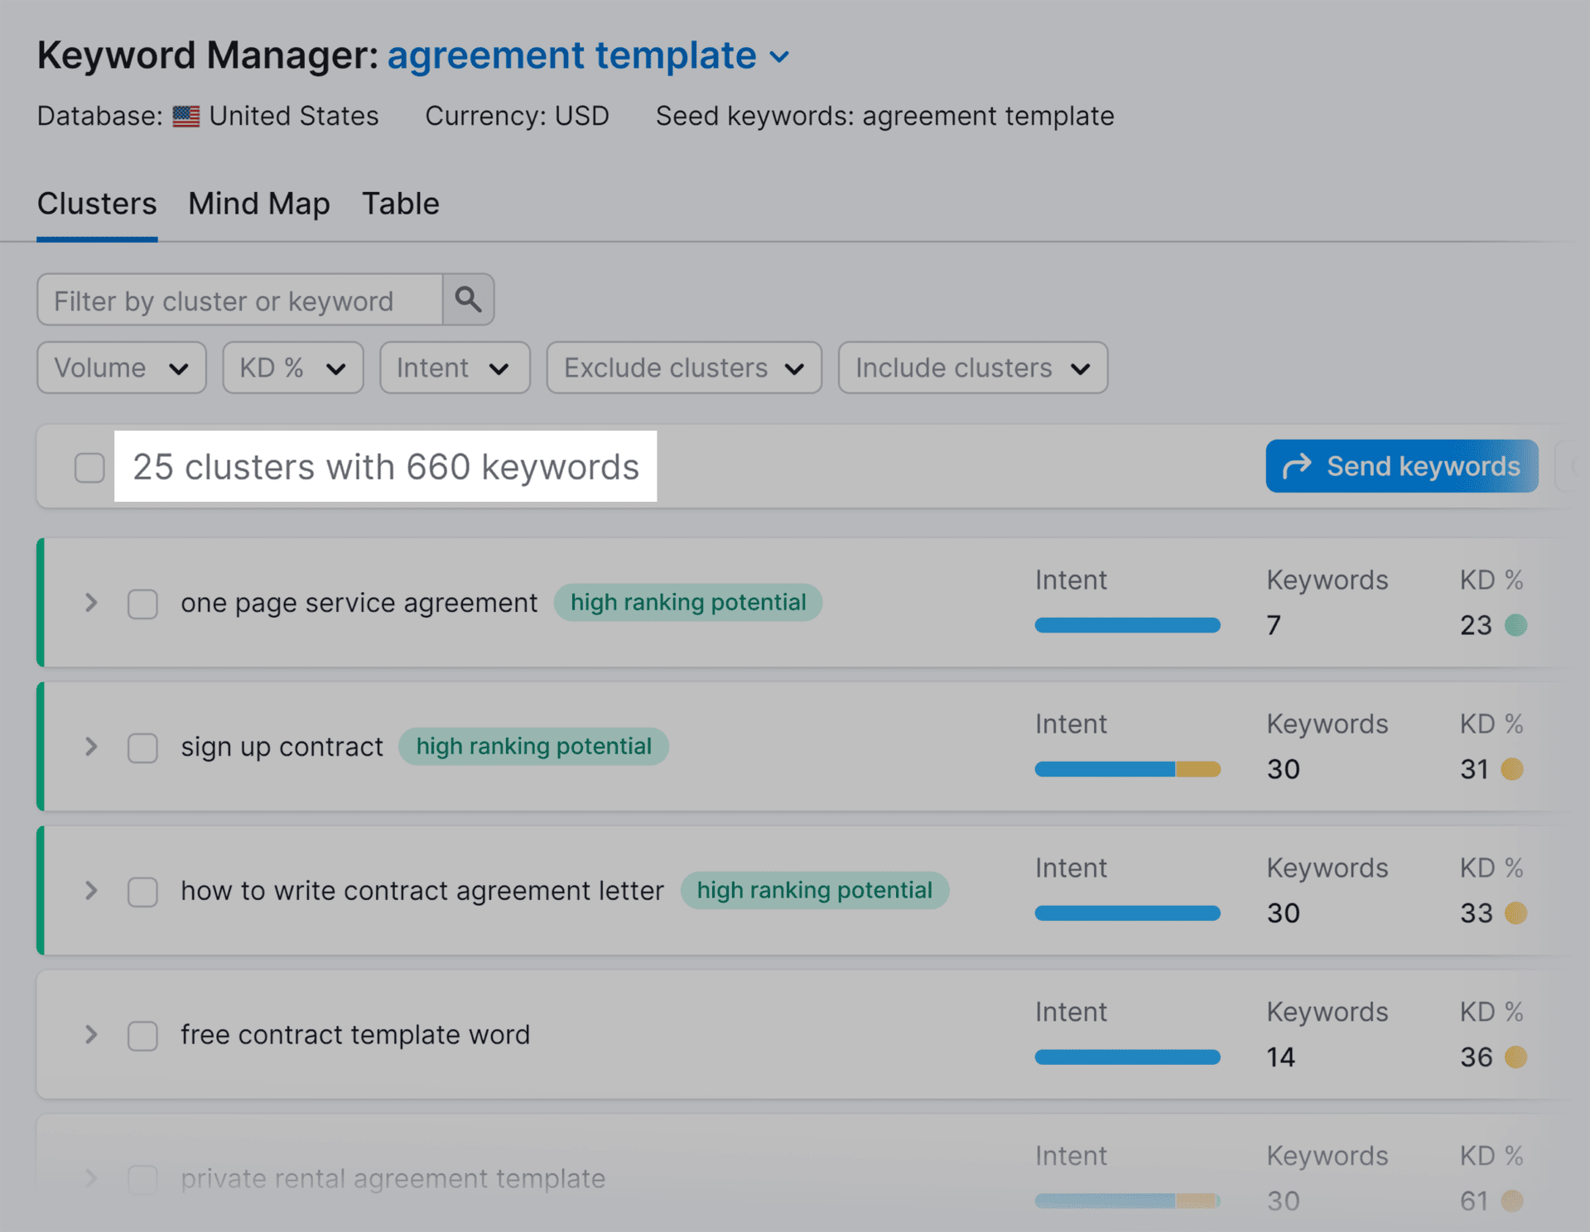Viewport: 1590px width, 1232px height.
Task: Click the United States flag icon
Action: tap(186, 117)
